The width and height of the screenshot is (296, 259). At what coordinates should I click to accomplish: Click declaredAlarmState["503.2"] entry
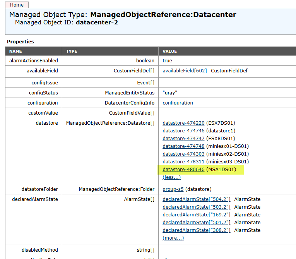pos(196,207)
